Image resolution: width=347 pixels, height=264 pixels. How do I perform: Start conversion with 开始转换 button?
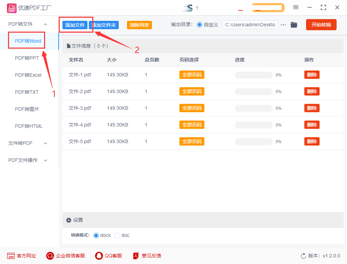(x=321, y=25)
